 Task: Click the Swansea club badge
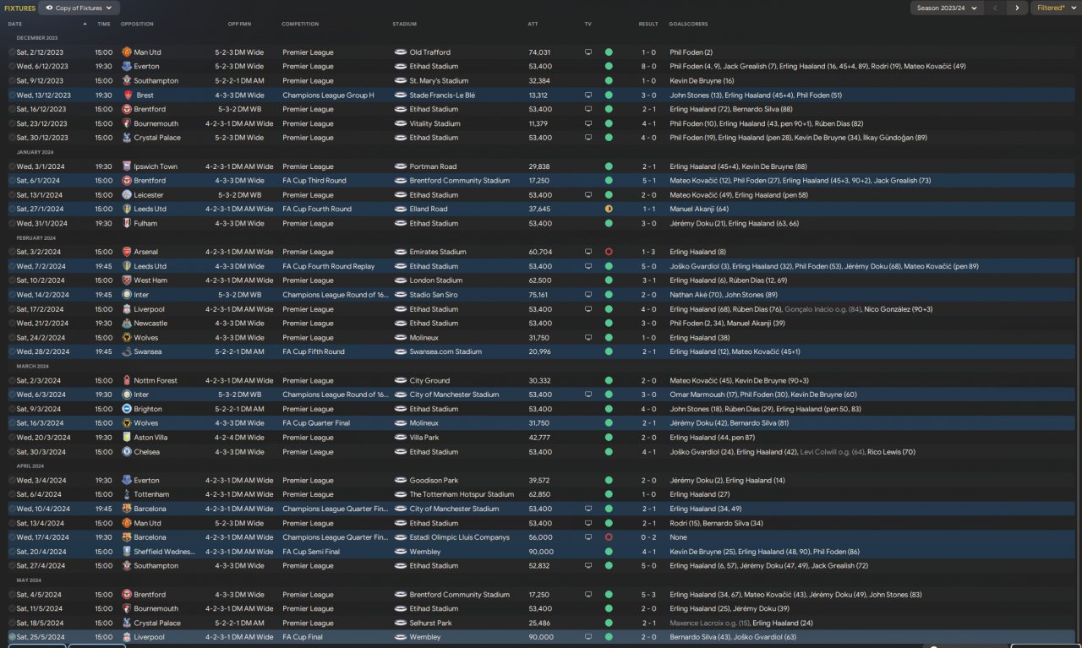127,351
